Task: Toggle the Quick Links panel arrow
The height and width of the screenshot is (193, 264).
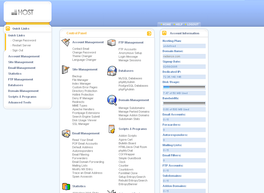Action: click(8, 29)
